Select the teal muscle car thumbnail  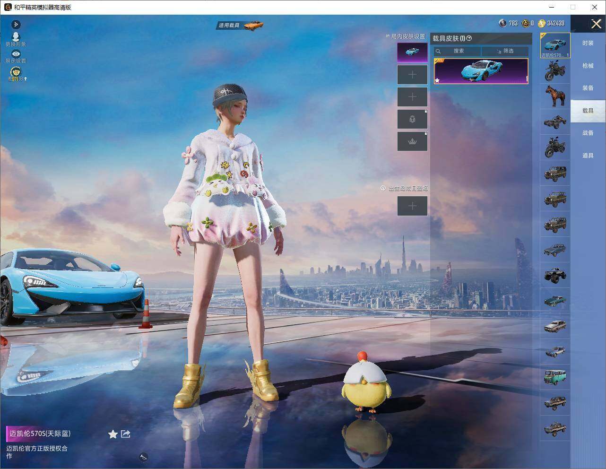(555, 300)
